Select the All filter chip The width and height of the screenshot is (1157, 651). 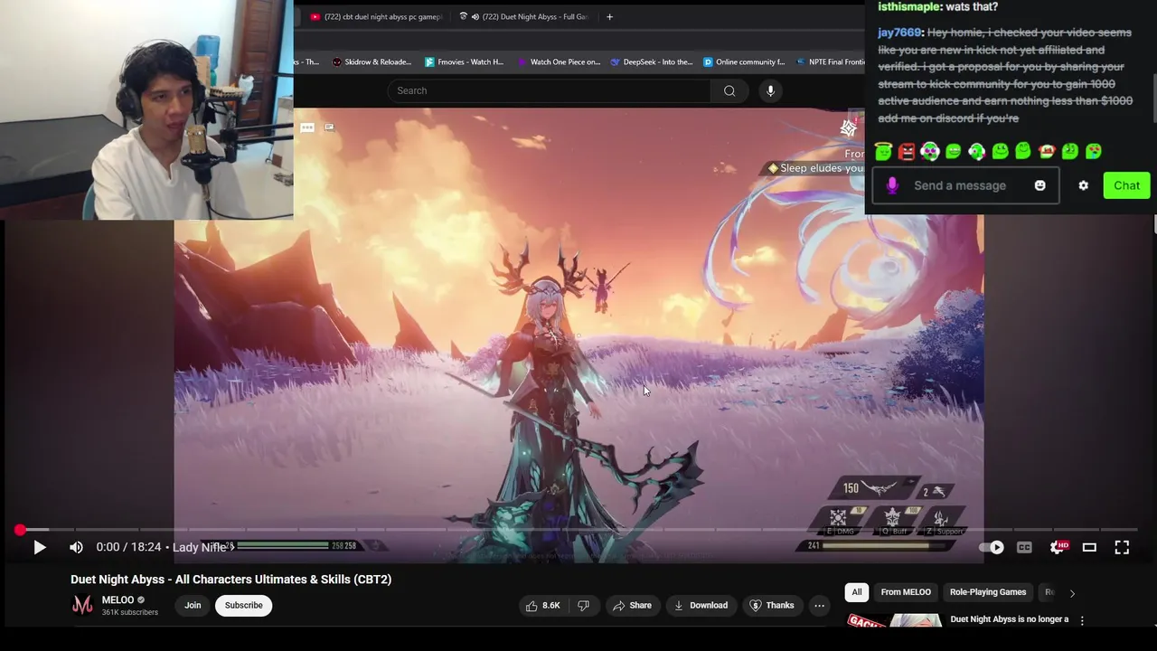point(857,592)
